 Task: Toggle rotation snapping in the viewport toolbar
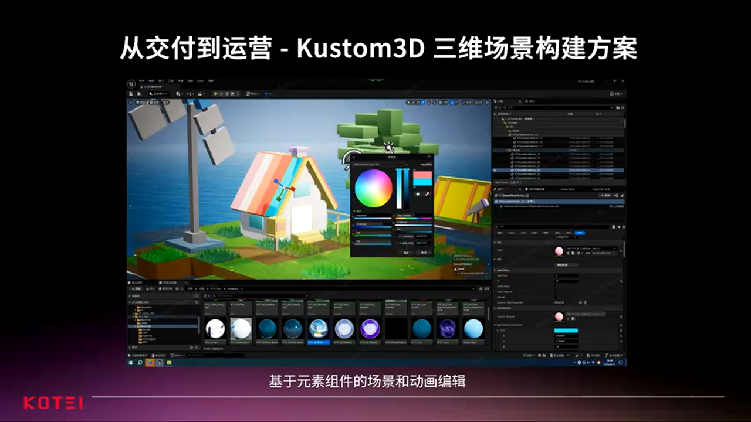(452, 102)
